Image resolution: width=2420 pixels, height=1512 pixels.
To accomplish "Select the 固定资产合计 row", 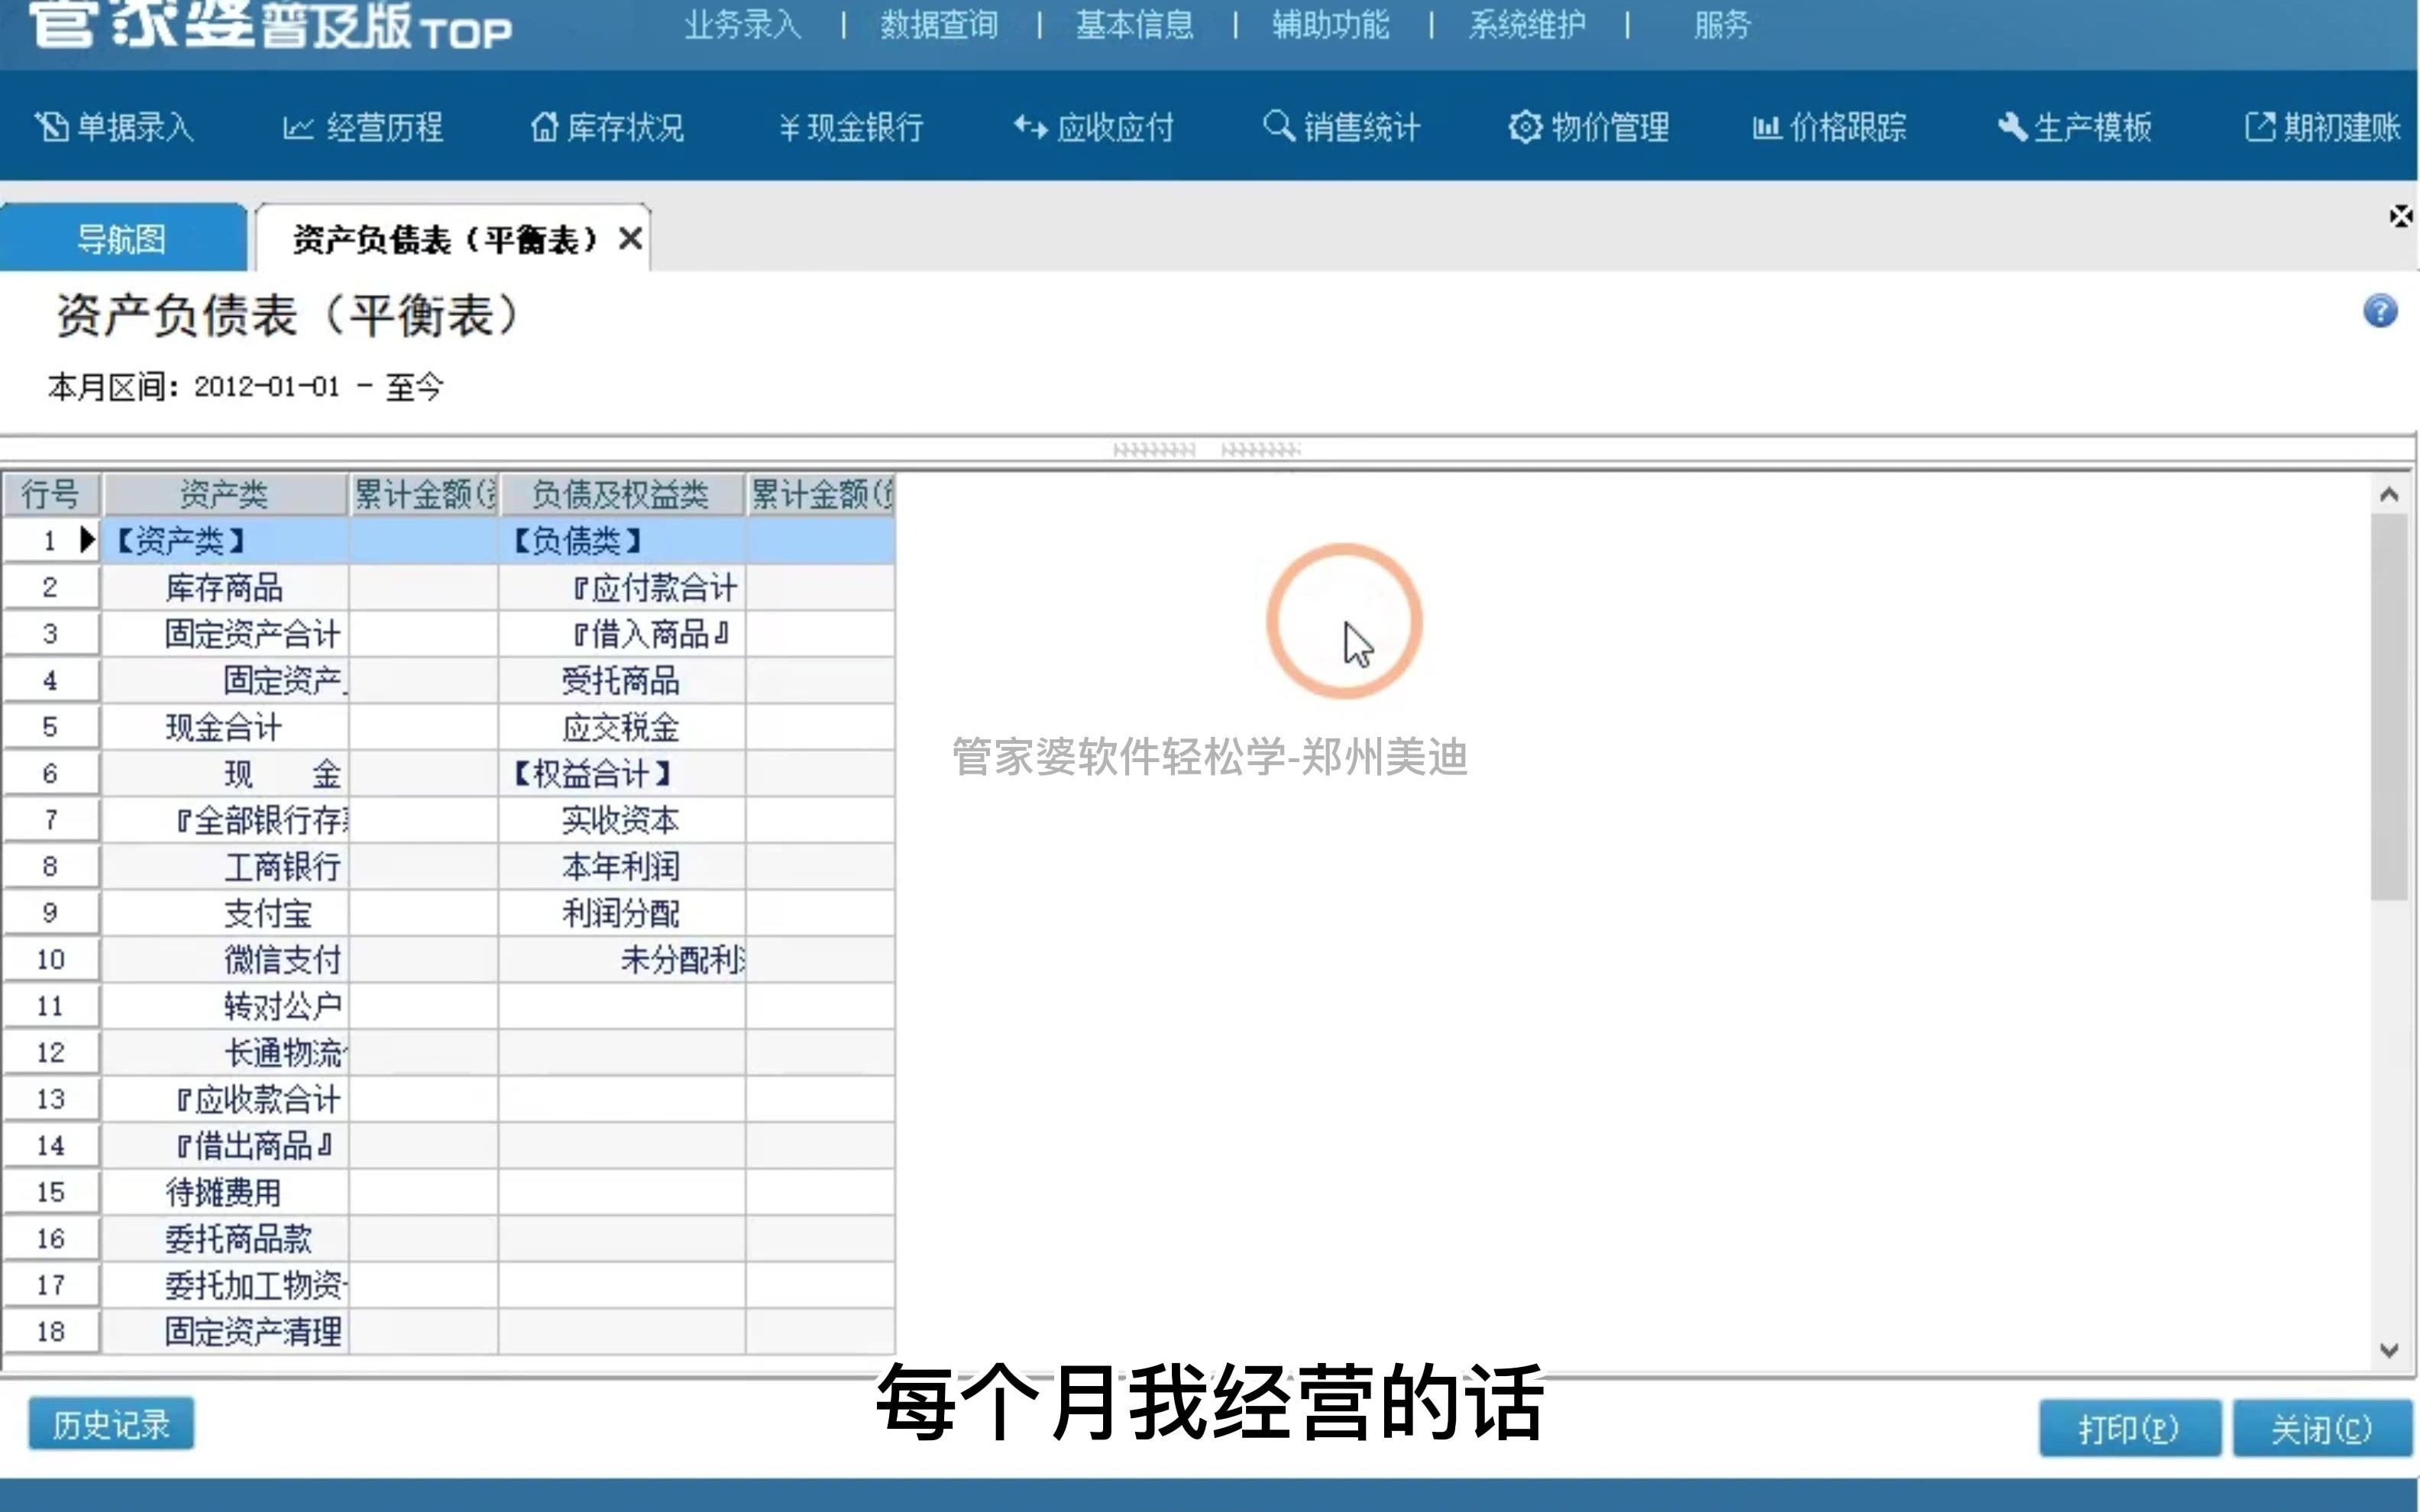I will (225, 634).
